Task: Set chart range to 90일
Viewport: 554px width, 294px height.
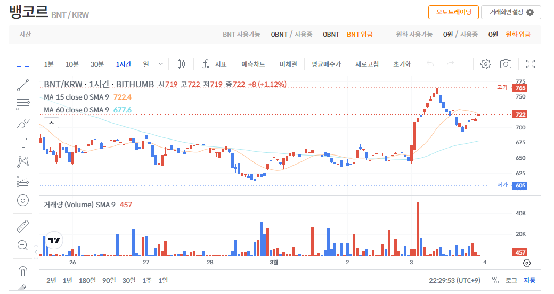Action: pos(109,280)
